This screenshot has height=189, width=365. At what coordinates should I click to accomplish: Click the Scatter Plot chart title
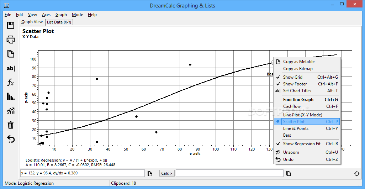pos(38,31)
